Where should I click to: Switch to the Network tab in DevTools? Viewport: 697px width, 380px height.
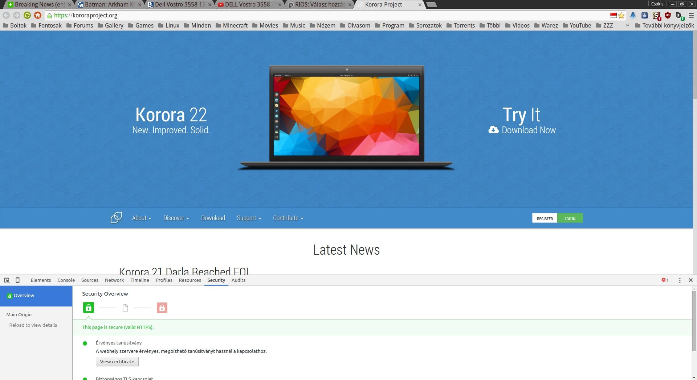(114, 280)
